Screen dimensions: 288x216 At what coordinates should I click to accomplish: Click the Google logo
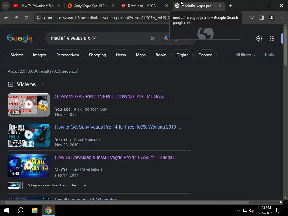(20, 38)
